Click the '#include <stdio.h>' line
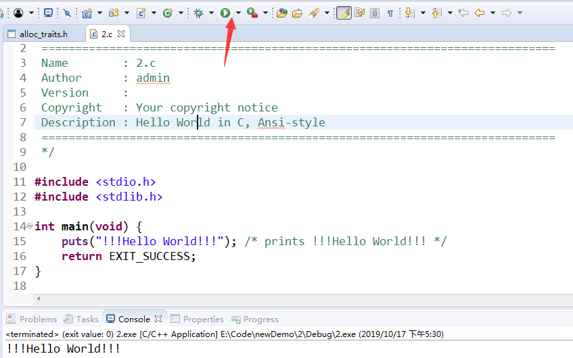This screenshot has width=573, height=358. [95, 182]
